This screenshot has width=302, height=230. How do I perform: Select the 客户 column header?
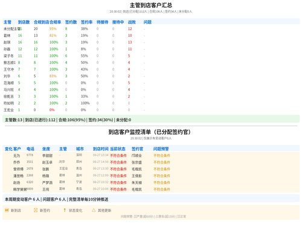(17, 149)
